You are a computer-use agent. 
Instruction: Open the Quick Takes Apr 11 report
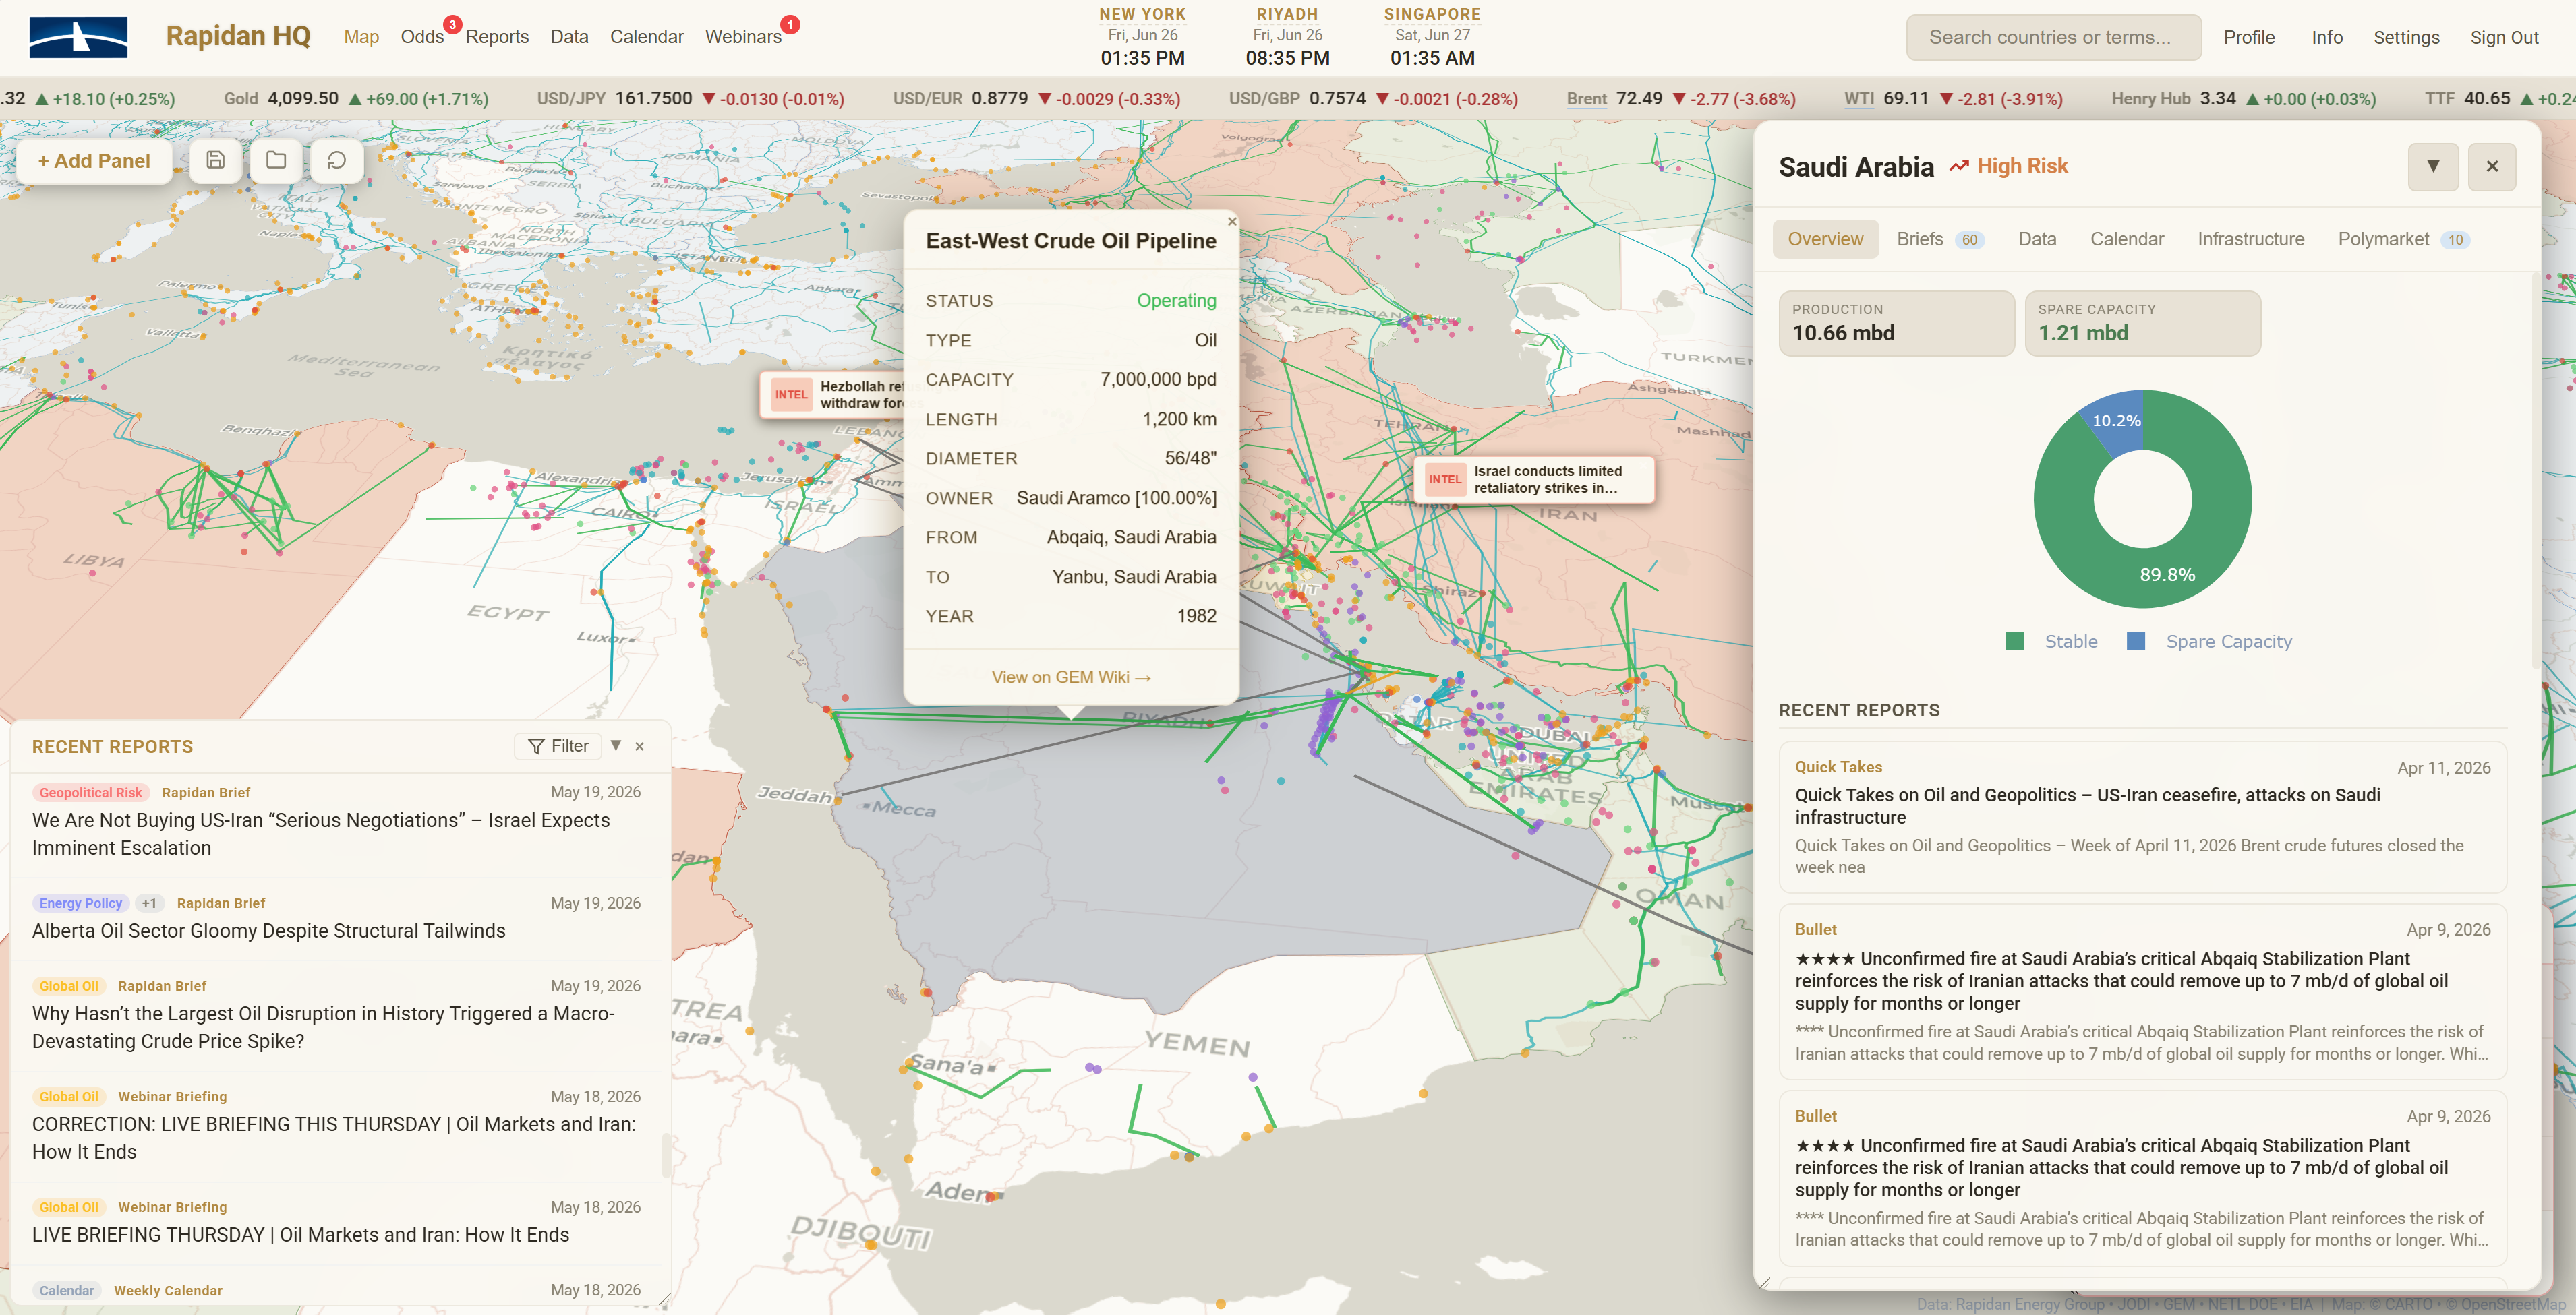click(2142, 816)
